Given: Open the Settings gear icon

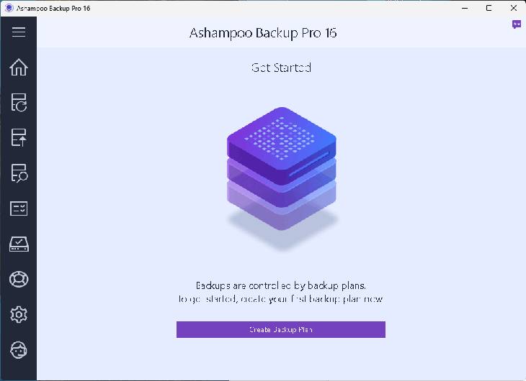Looking at the screenshot, I should point(19,314).
